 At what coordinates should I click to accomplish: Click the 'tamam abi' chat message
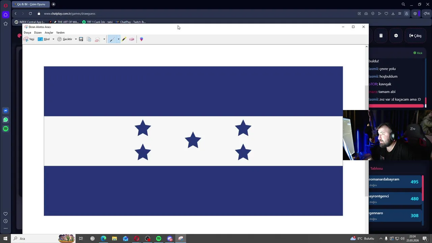[x=387, y=92]
